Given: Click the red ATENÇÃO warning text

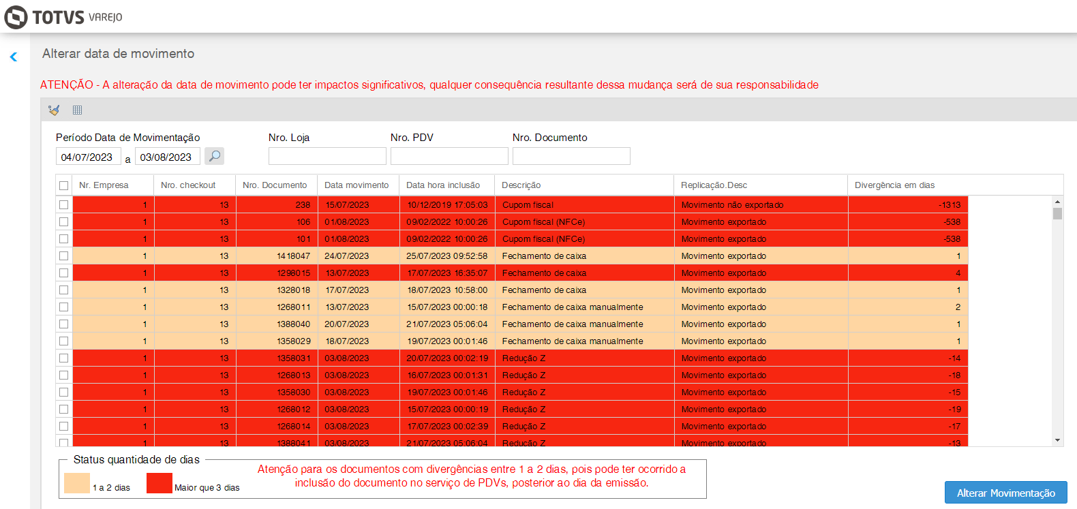Looking at the screenshot, I should coord(429,84).
